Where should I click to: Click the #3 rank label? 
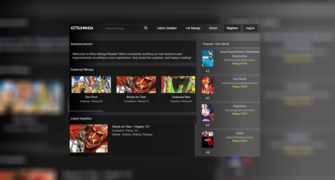click(207, 125)
